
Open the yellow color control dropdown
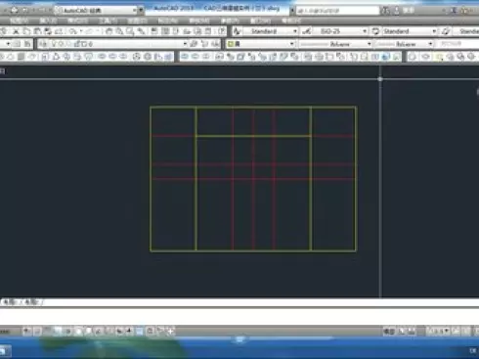[x=261, y=44]
